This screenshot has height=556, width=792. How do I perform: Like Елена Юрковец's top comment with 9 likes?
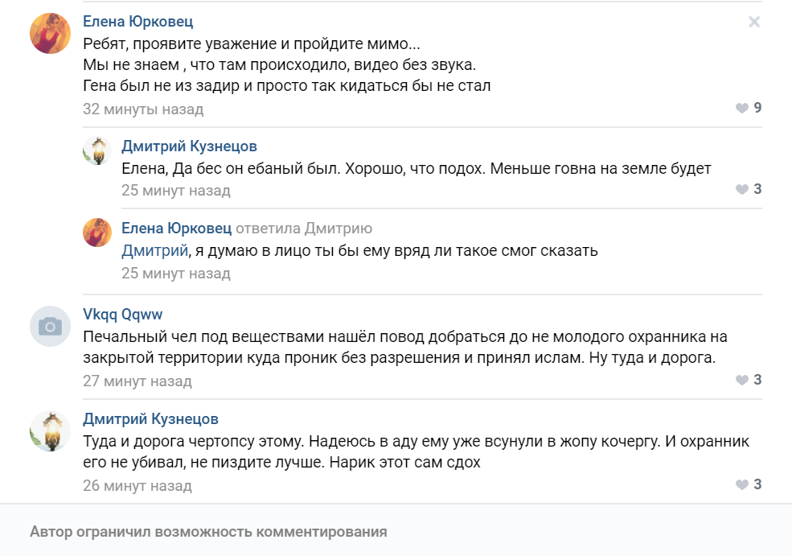(748, 108)
